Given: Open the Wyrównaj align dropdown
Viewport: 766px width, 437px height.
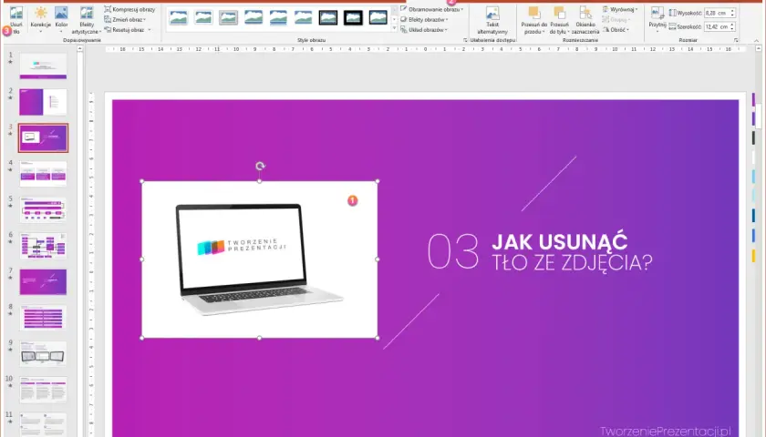Looking at the screenshot, I should pos(620,9).
